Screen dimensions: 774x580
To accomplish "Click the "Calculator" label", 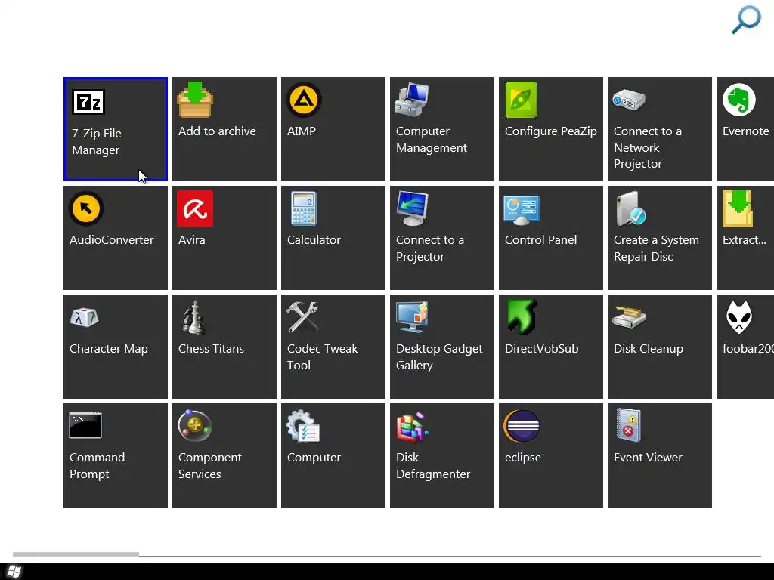I will tap(314, 240).
